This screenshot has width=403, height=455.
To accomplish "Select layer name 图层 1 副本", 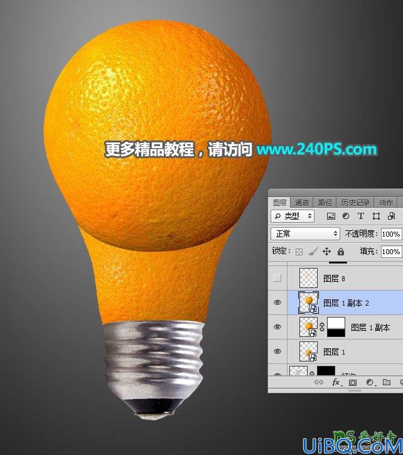I will 370,328.
